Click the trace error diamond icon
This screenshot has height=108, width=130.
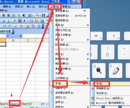click(x=21, y=26)
